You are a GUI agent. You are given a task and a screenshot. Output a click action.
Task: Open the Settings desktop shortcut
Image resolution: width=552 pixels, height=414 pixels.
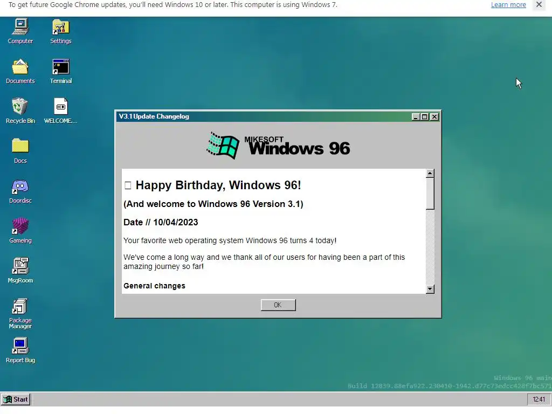point(60,31)
